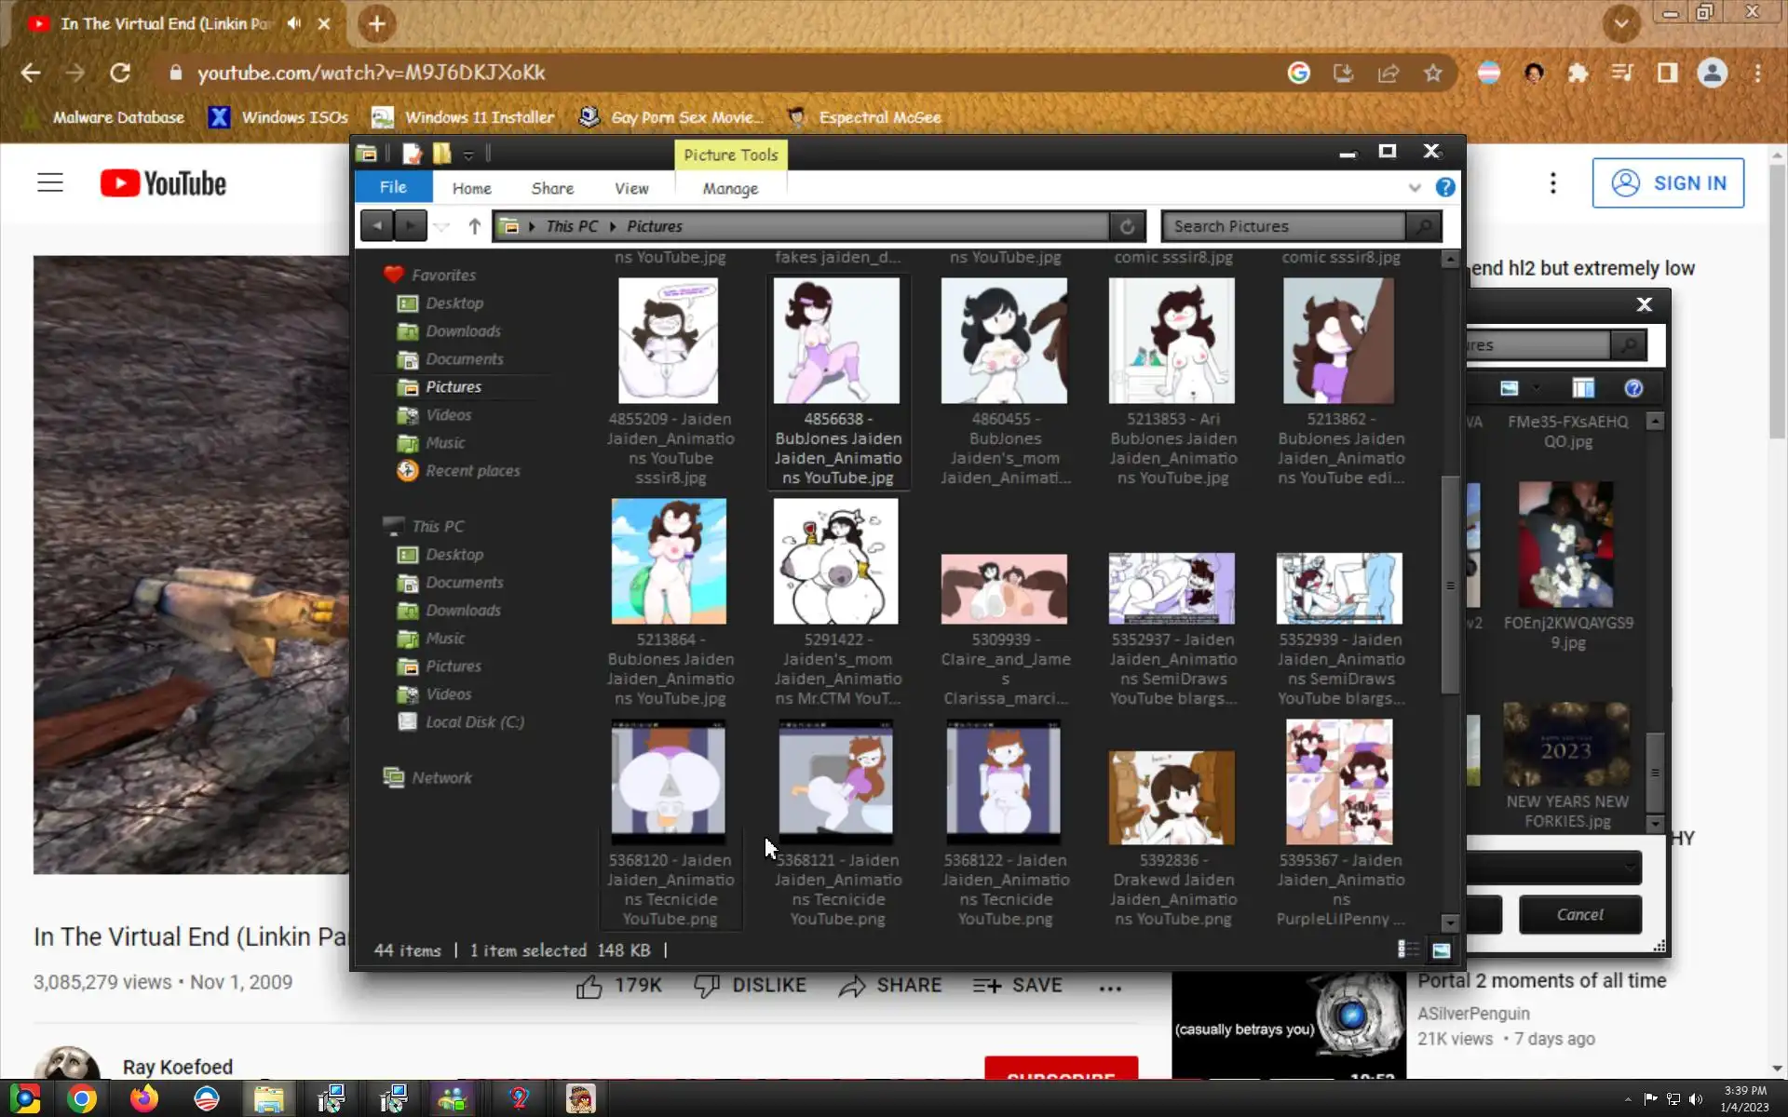This screenshot has width=1788, height=1117.
Task: Click the Explorer Help question mark icon
Action: (x=1445, y=188)
